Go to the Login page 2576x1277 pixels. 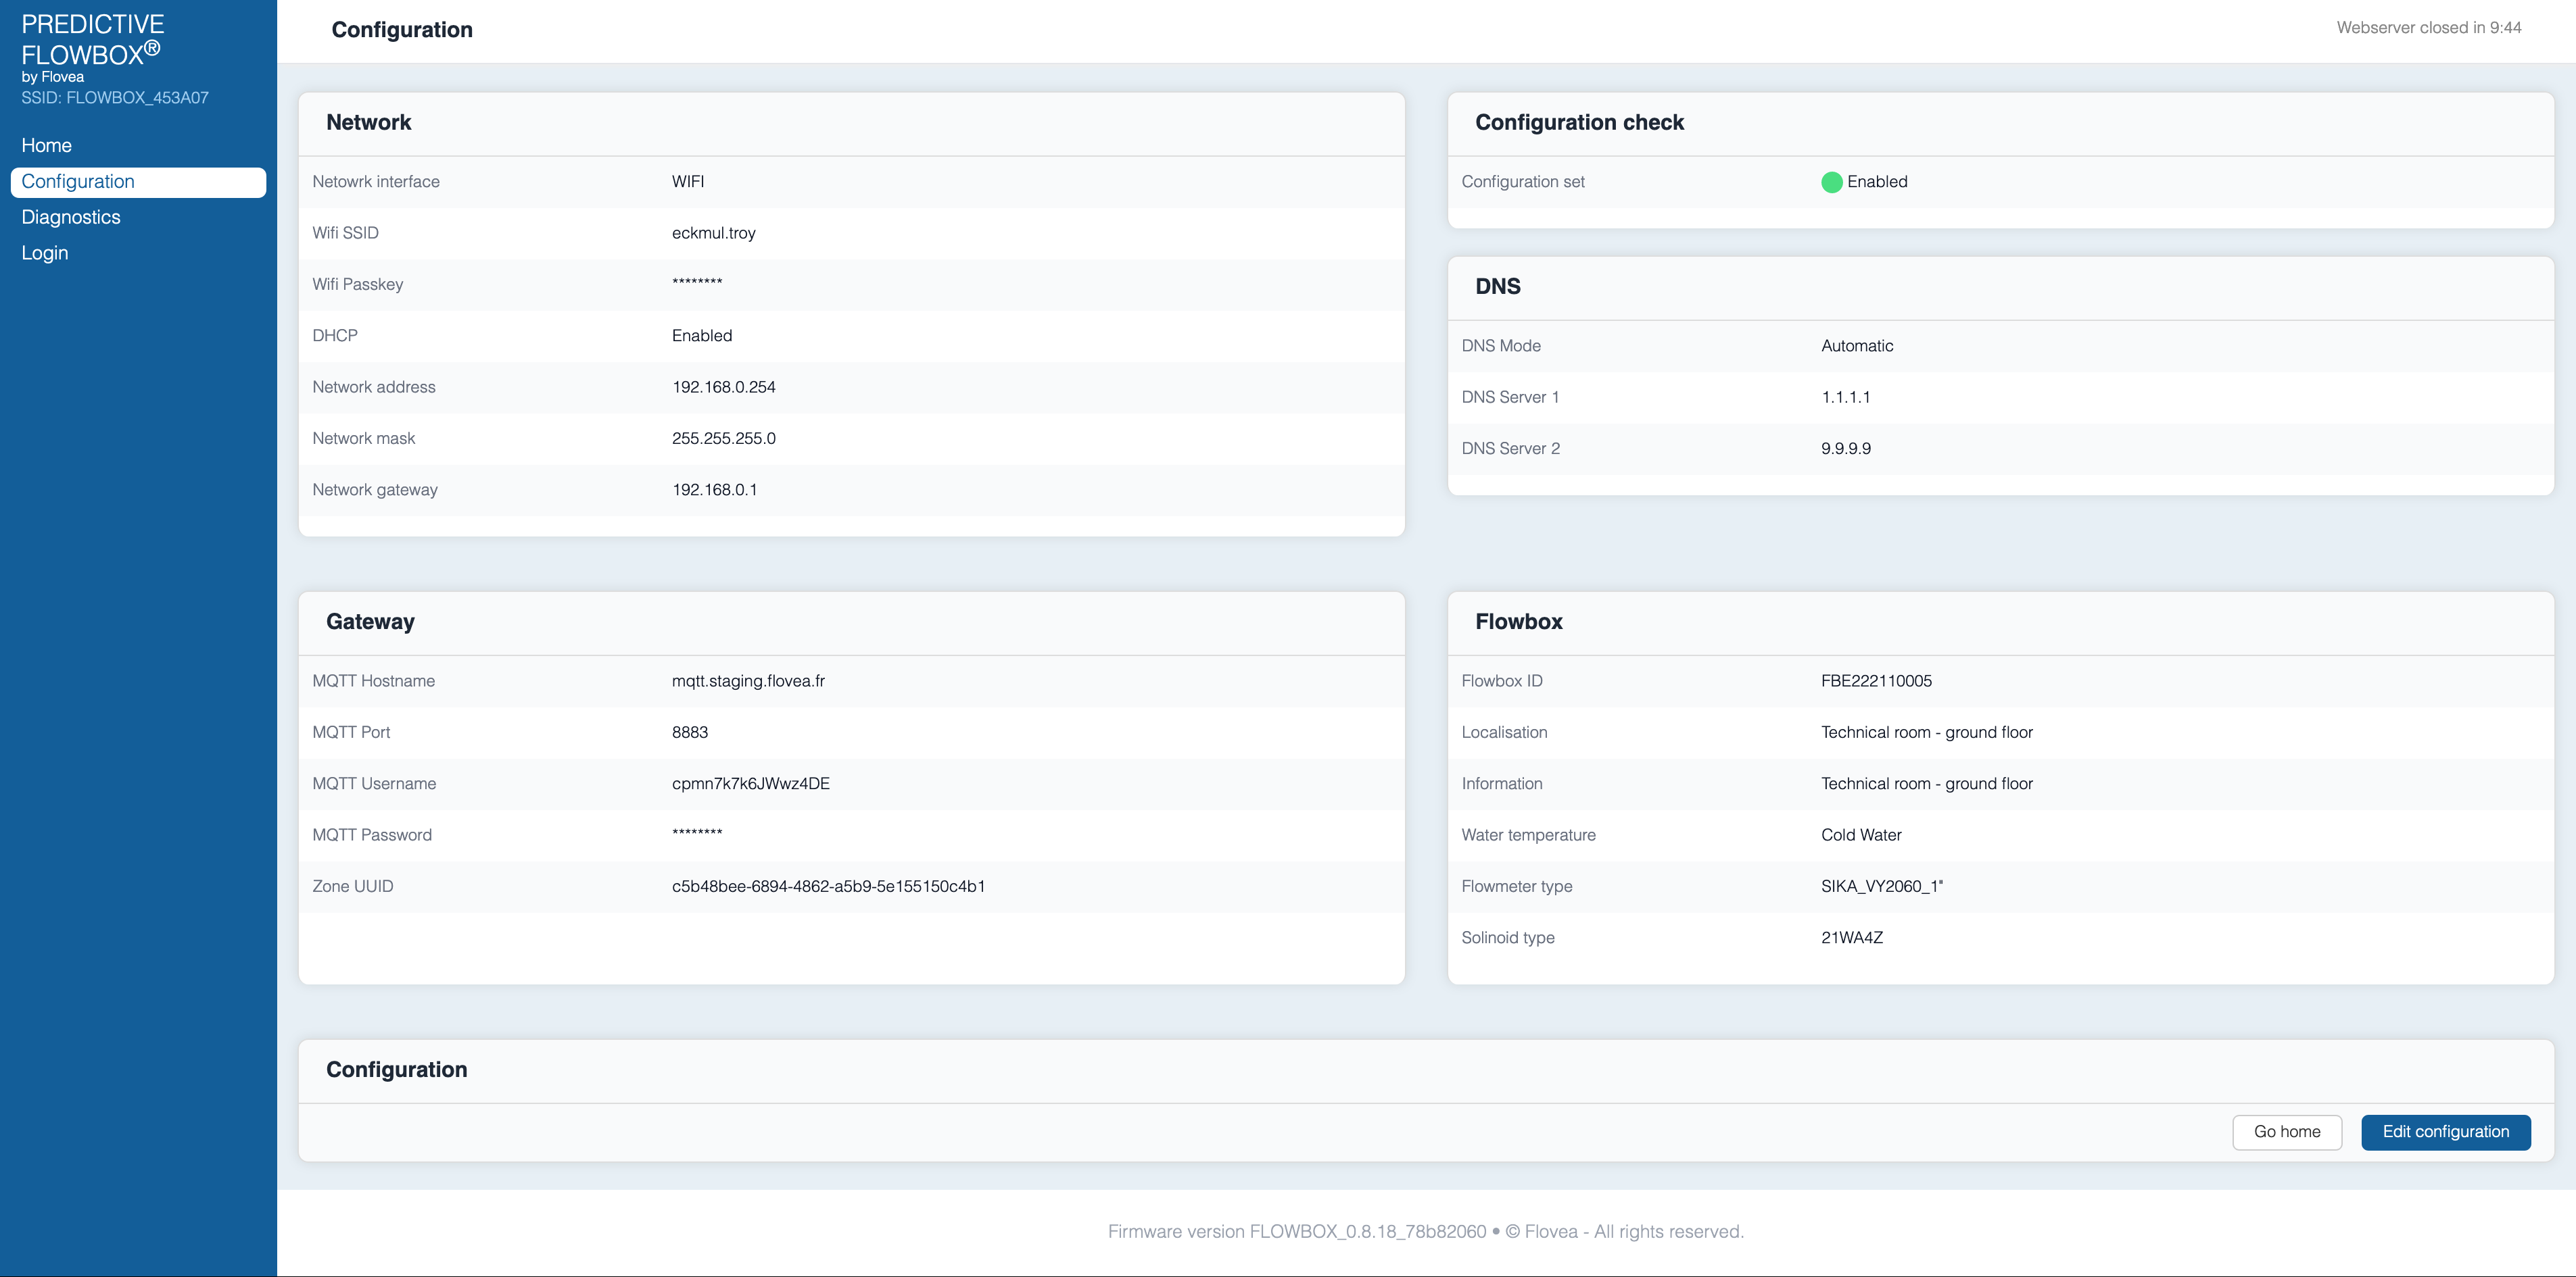tap(45, 254)
